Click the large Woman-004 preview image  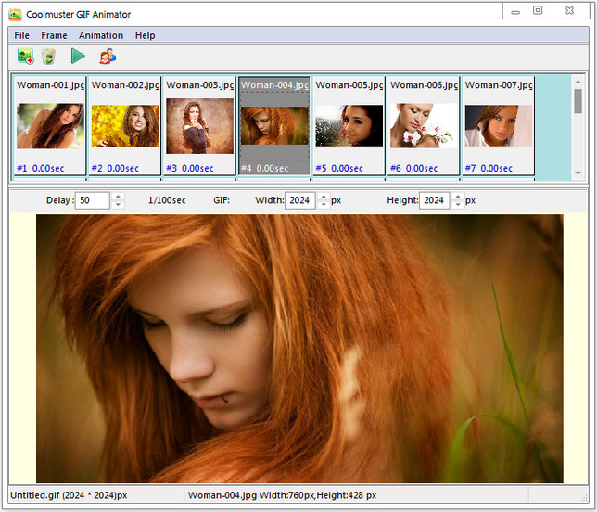click(298, 349)
